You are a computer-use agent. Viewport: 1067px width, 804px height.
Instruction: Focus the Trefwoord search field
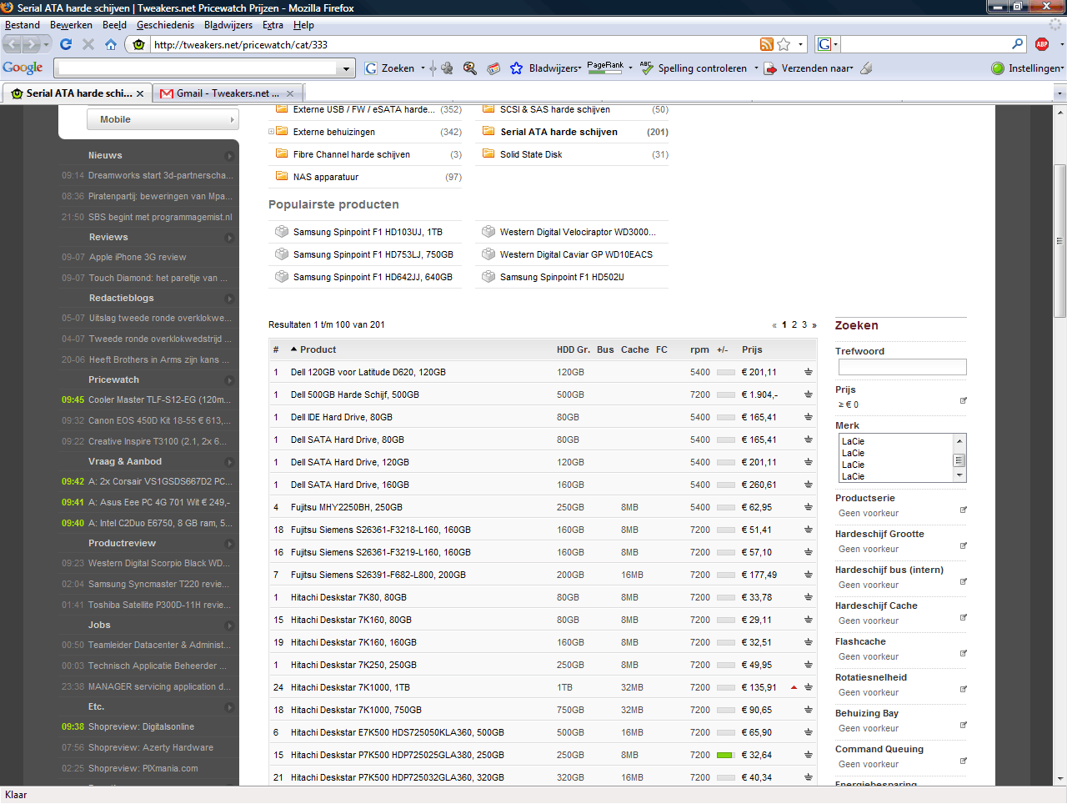[903, 367]
